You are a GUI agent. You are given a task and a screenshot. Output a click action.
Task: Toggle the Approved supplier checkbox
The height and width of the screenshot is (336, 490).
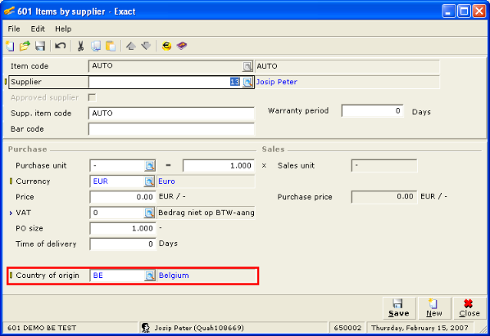93,97
